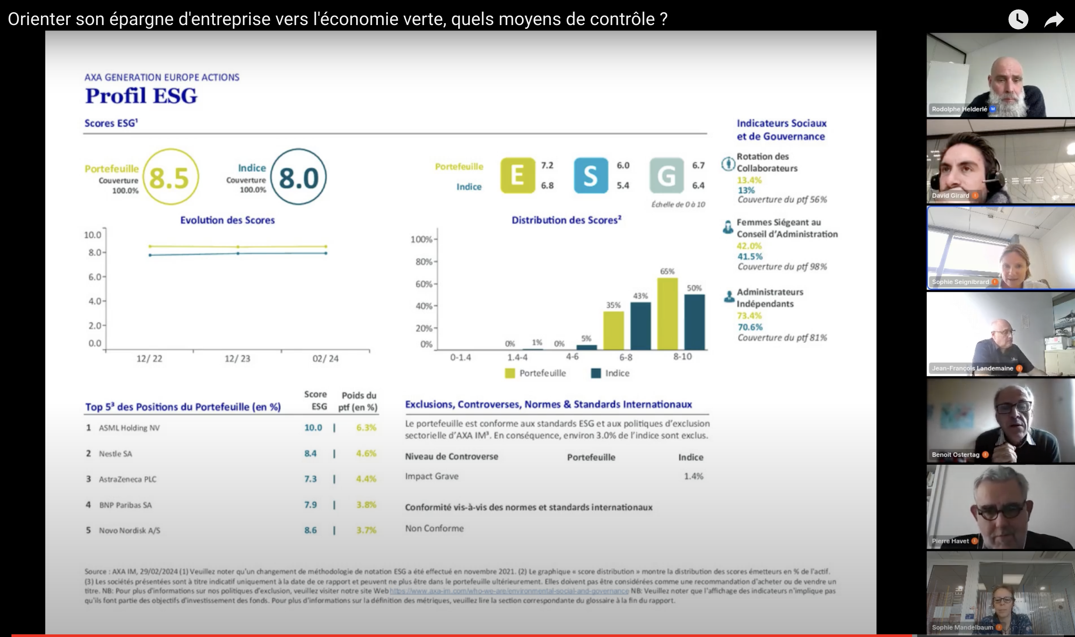Click the Share arrow icon
1075x637 pixels.
coord(1054,20)
